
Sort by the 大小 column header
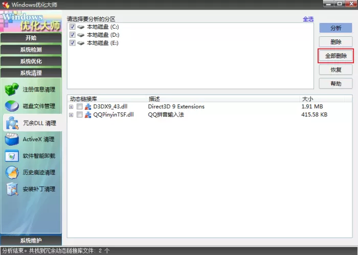coord(322,99)
